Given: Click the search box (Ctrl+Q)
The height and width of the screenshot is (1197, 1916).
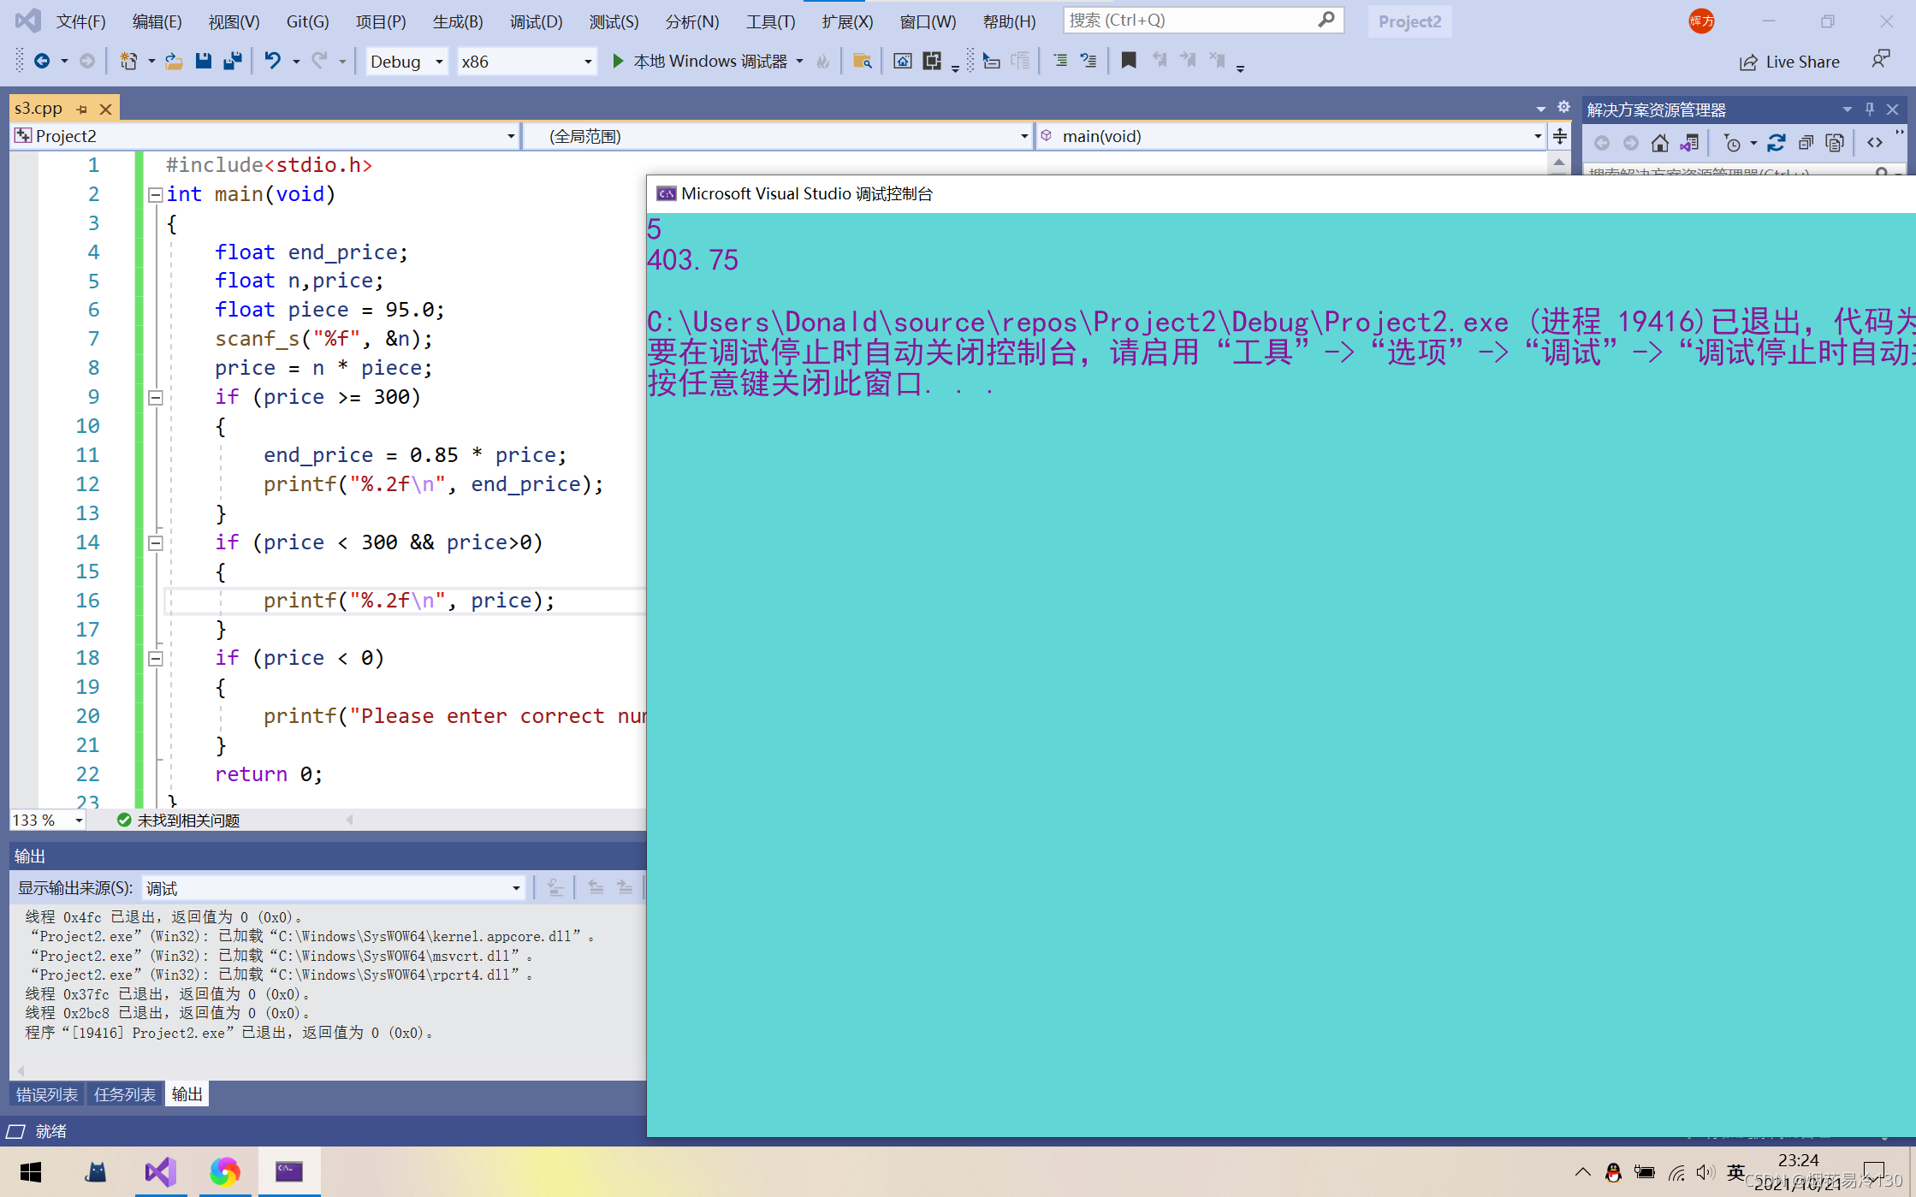Looking at the screenshot, I should [x=1203, y=20].
